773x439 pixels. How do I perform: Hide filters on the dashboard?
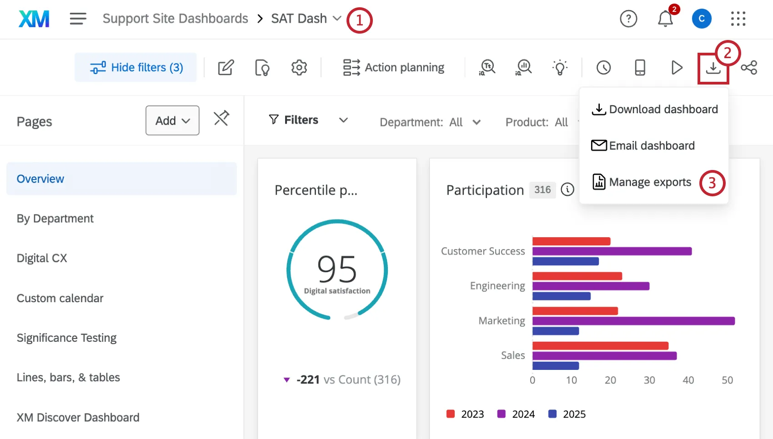pyautogui.click(x=135, y=67)
